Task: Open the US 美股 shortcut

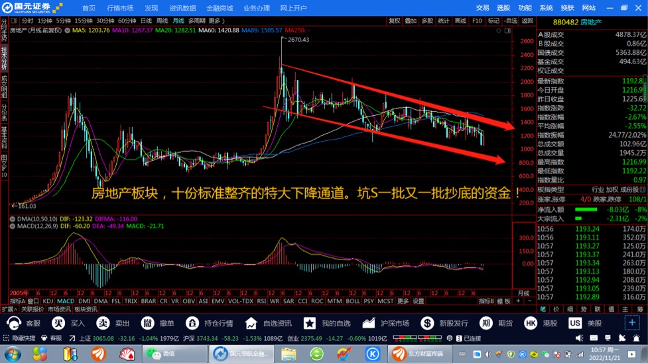Action: pos(575,323)
